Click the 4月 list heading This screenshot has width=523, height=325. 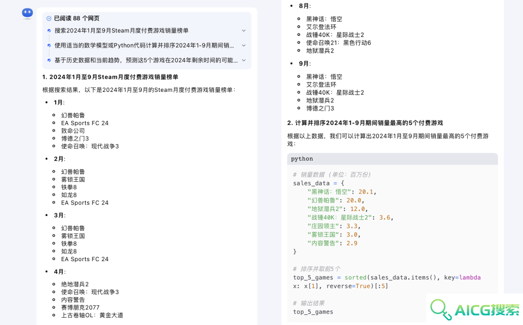[x=60, y=272]
